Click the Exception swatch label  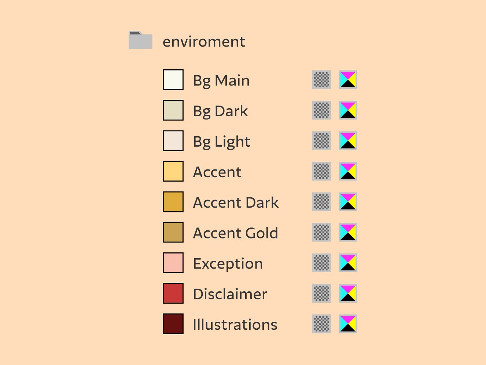tap(228, 264)
